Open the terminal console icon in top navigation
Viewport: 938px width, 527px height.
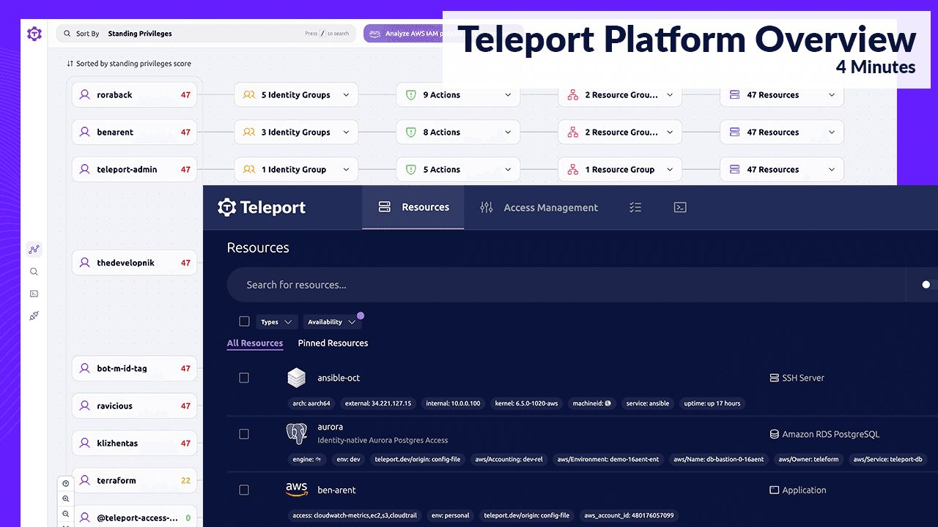coord(680,207)
